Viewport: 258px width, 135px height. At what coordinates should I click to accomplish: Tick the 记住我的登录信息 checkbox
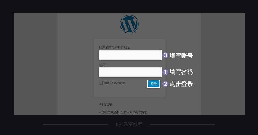click(x=101, y=83)
